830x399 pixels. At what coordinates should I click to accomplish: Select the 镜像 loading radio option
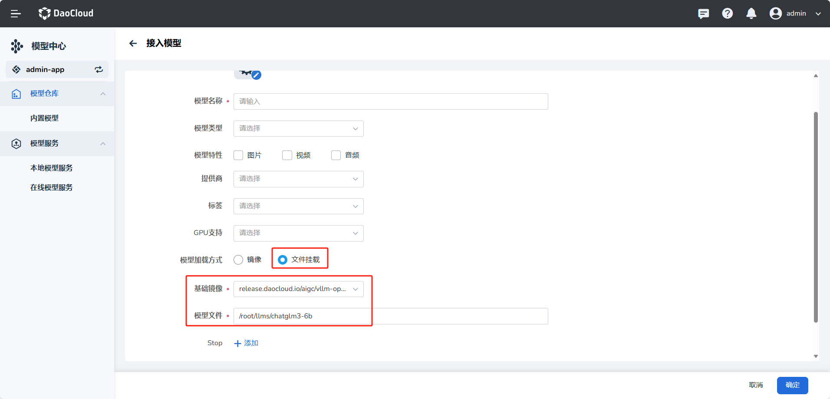(238, 260)
